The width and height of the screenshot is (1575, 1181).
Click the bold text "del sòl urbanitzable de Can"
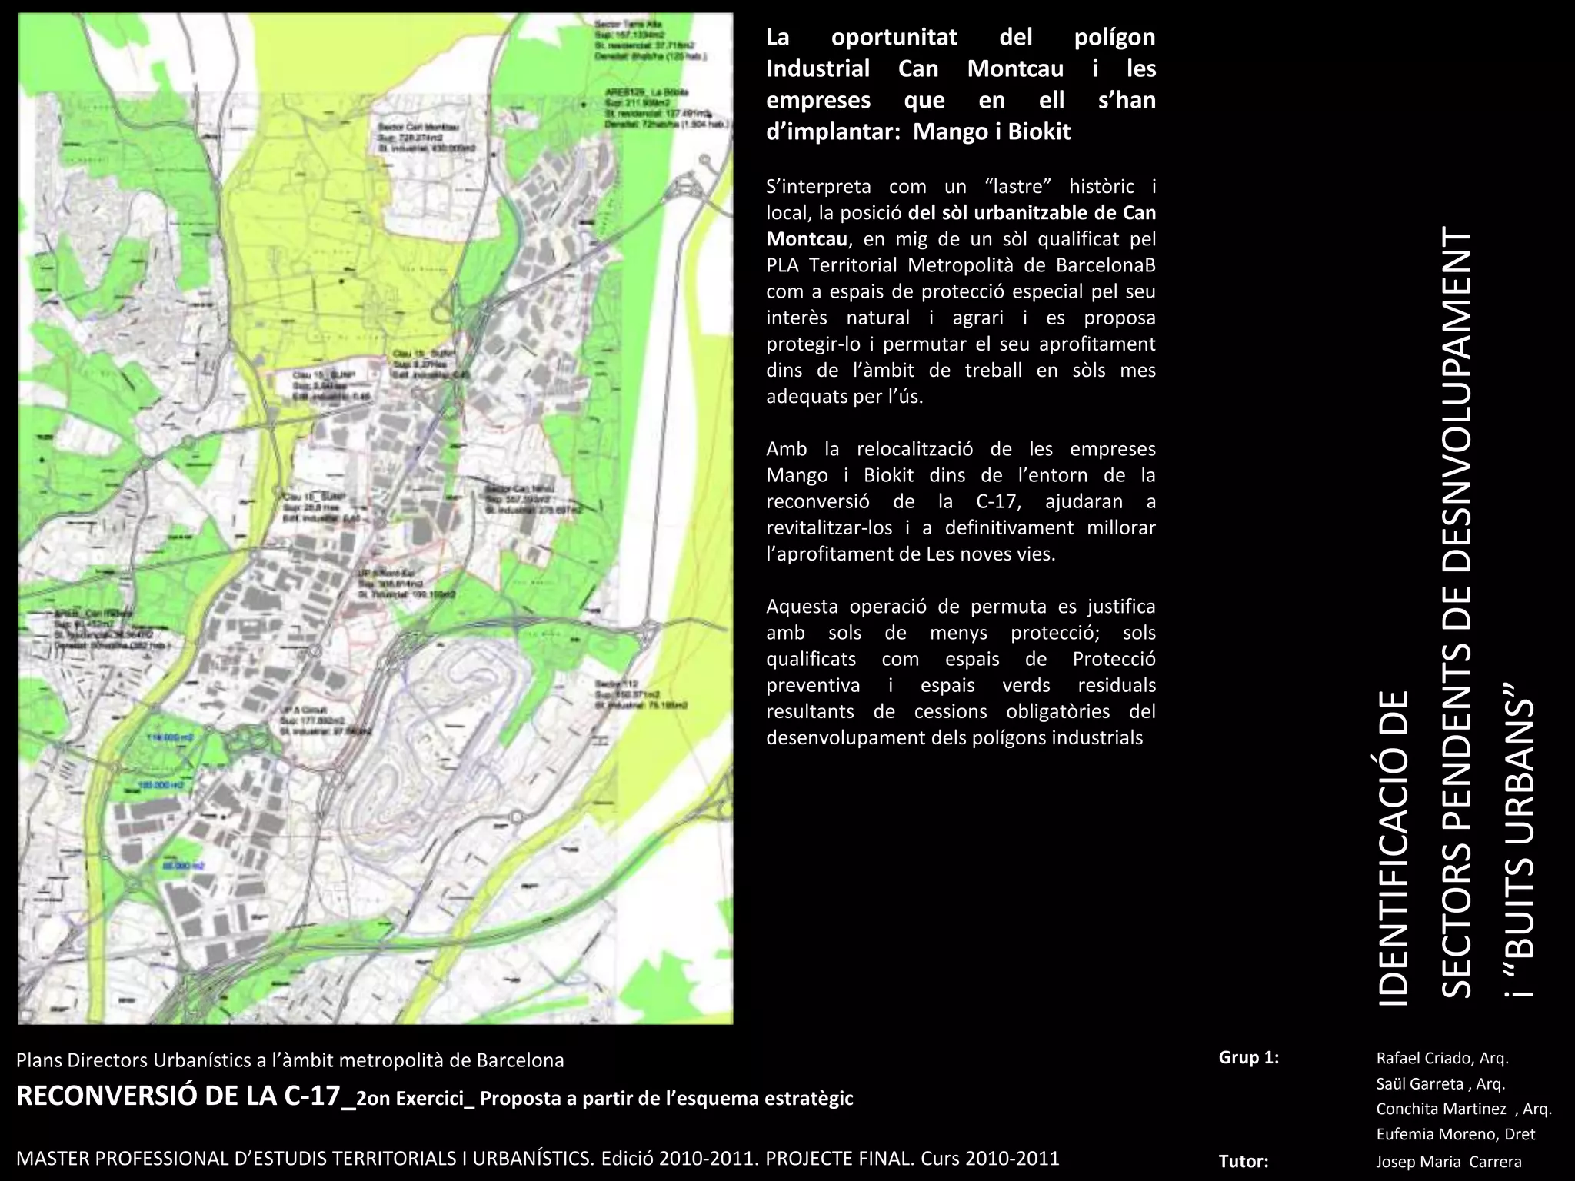[x=1031, y=213]
